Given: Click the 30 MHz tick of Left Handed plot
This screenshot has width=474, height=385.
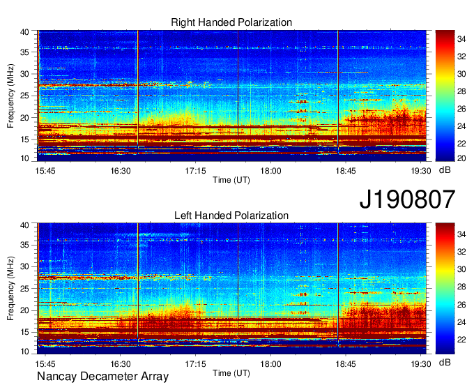Looking at the screenshot, I should pos(24,266).
